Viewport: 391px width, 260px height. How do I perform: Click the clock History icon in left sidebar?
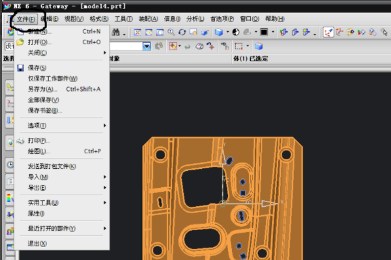pyautogui.click(x=9, y=164)
